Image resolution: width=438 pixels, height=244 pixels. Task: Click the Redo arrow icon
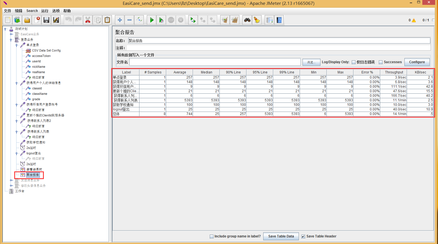point(78,20)
